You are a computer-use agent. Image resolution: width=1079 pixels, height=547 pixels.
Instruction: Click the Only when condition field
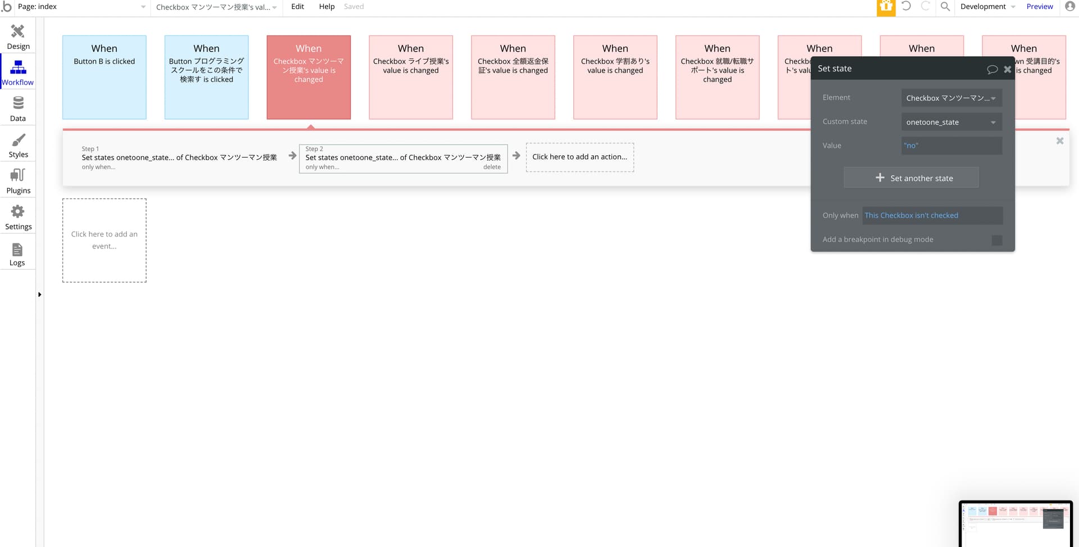(x=932, y=215)
